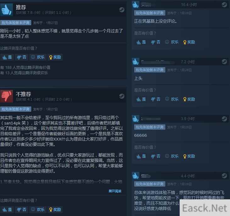Click the Steam icon on the 不推荐 review
Screen dimensions: 230x216
(121, 96)
